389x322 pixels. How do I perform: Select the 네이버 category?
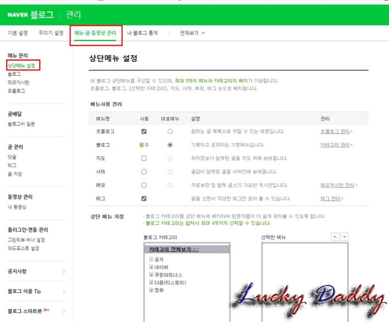point(161,267)
